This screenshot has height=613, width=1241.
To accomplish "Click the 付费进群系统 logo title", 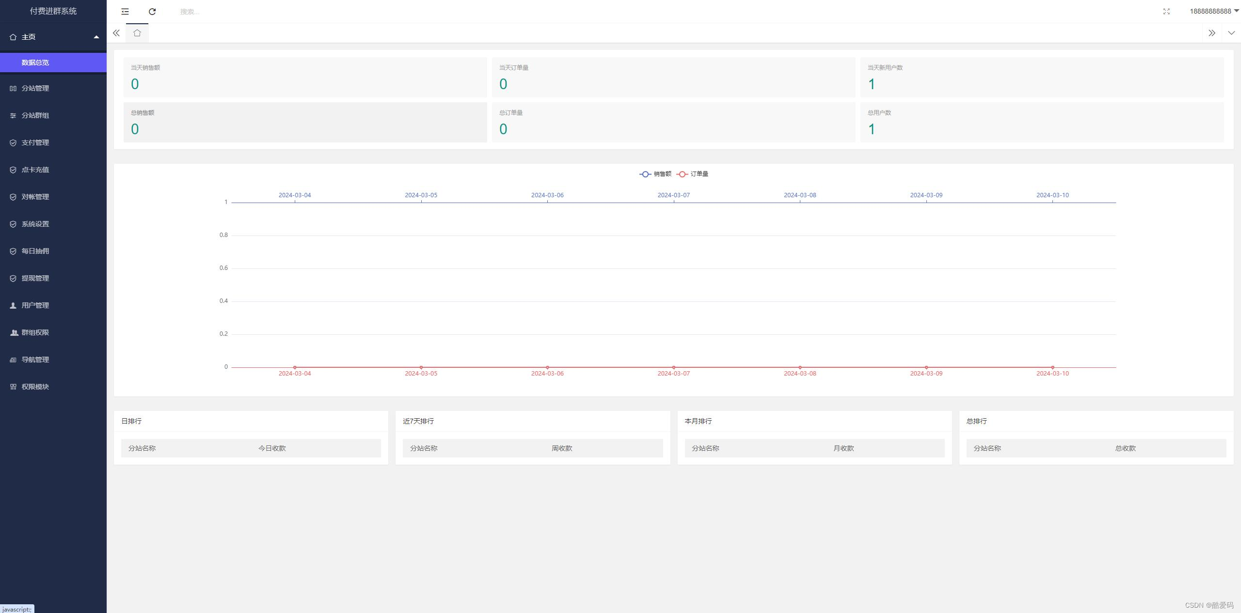I will 53,11.
